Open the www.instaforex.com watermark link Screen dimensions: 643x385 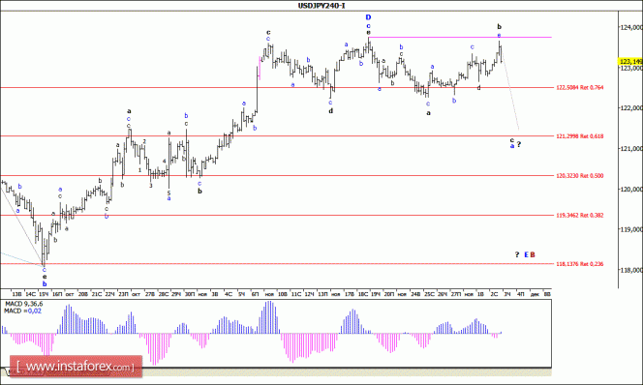[x=76, y=367]
